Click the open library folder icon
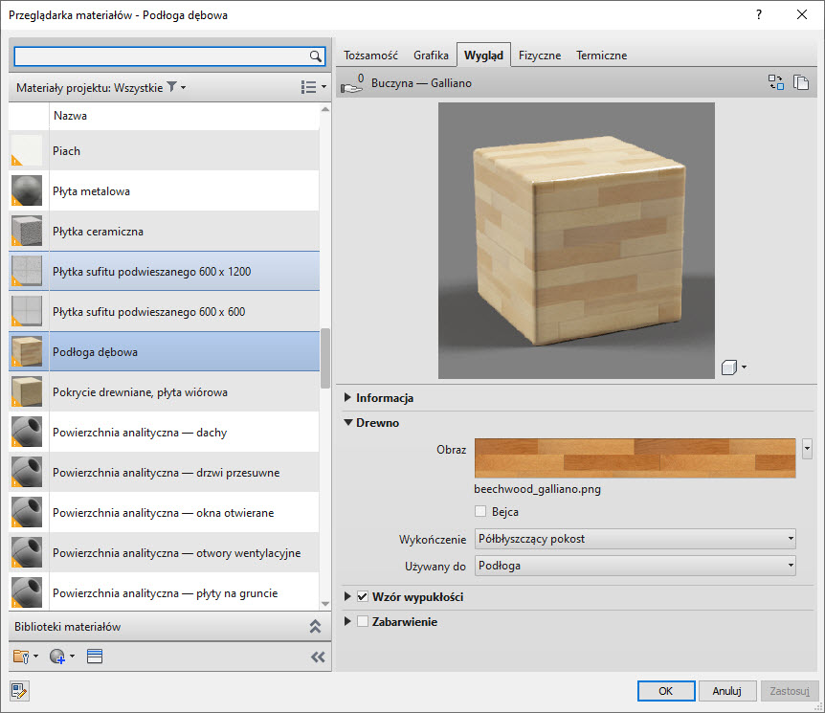This screenshot has width=825, height=713. tap(23, 657)
